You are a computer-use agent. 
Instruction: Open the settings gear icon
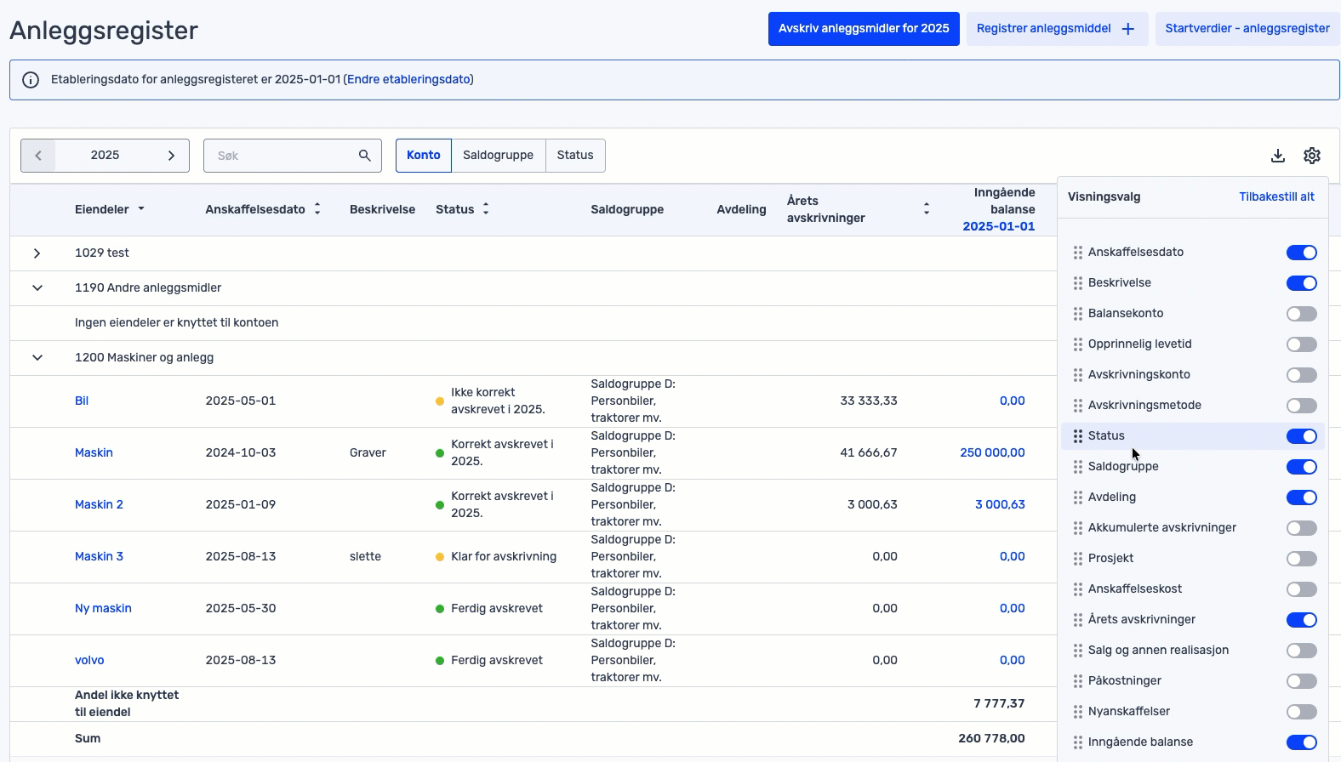1311,156
